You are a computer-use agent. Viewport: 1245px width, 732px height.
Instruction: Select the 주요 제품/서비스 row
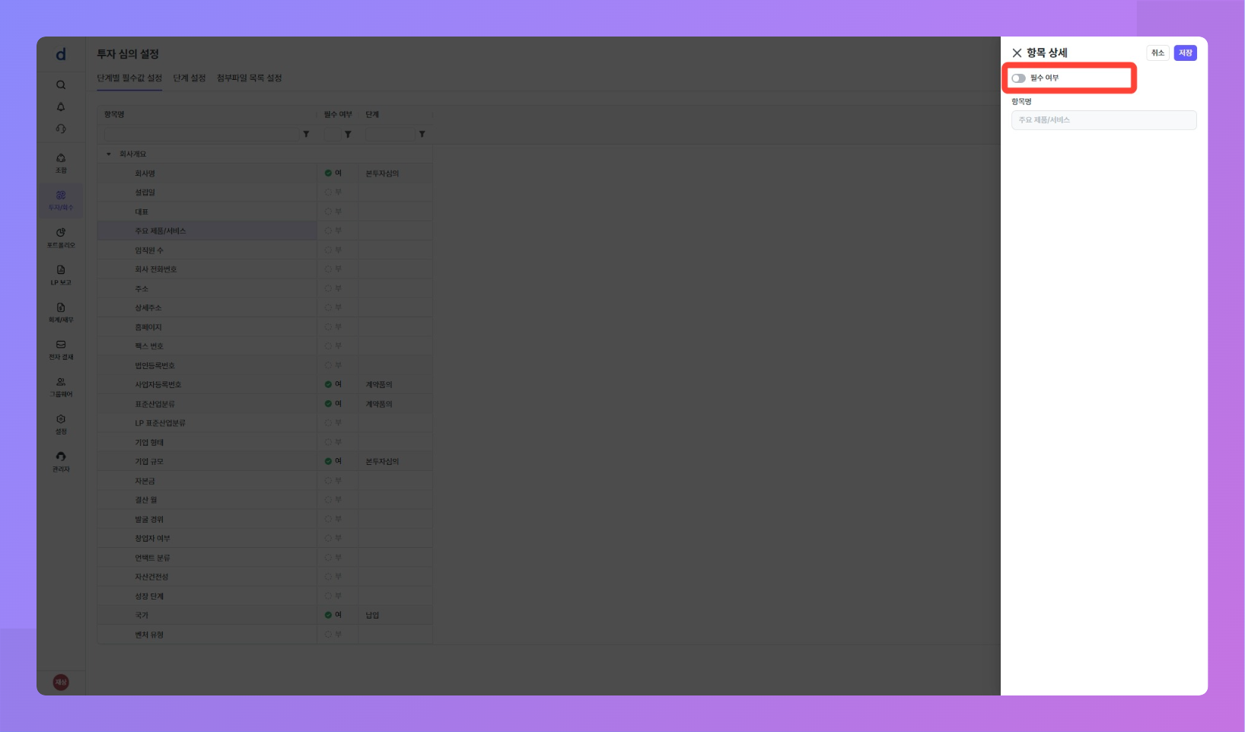click(x=265, y=231)
